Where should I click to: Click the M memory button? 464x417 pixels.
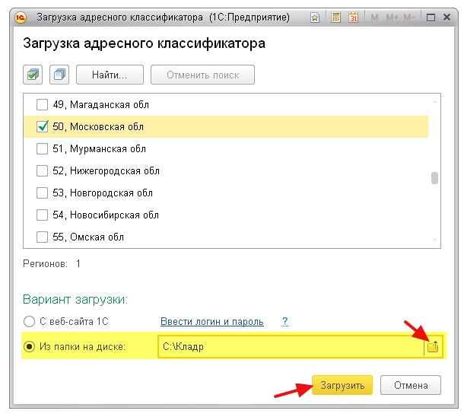tap(374, 18)
